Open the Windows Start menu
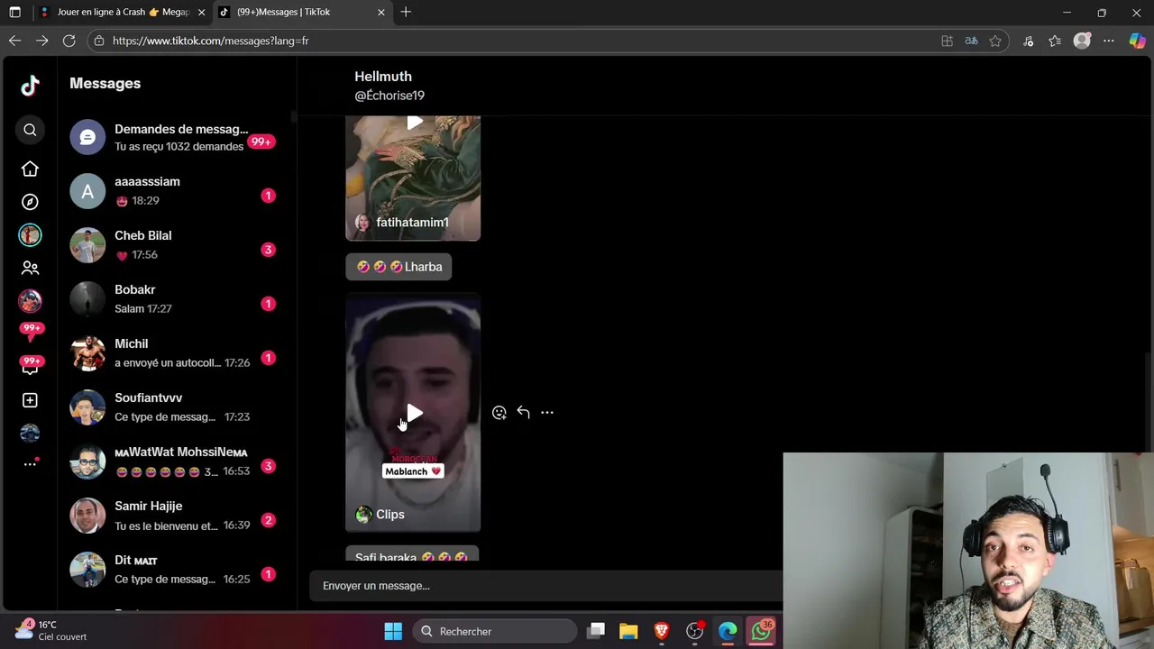Screen dimensions: 1154x649 [393, 631]
